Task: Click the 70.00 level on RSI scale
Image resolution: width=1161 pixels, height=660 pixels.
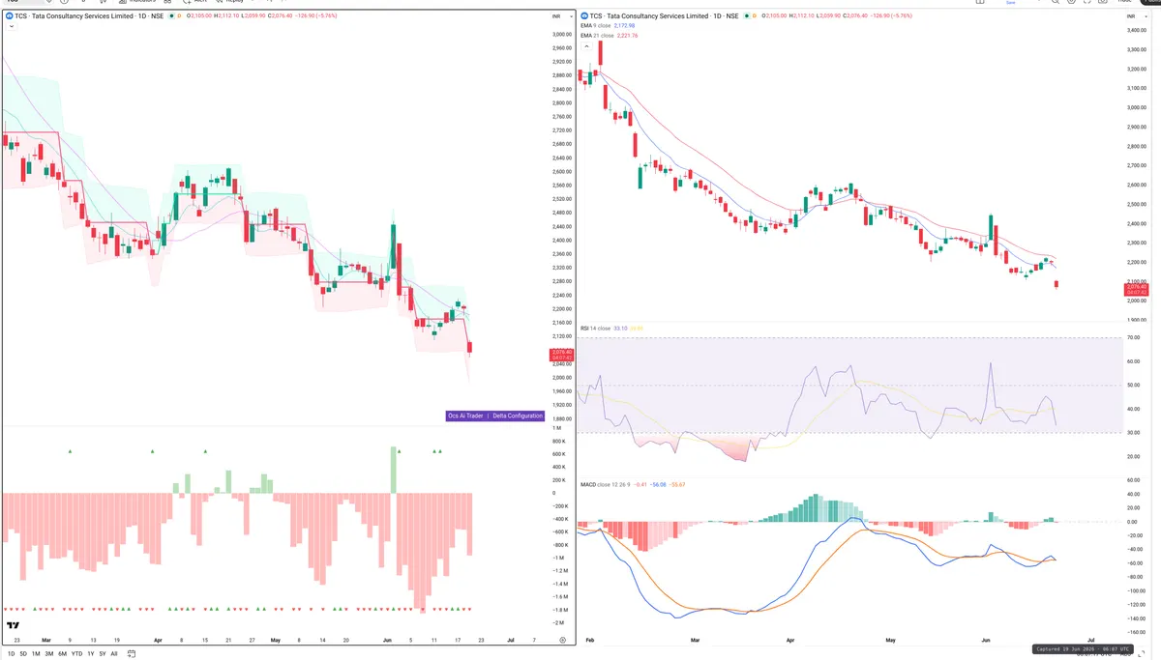Action: pos(1134,337)
